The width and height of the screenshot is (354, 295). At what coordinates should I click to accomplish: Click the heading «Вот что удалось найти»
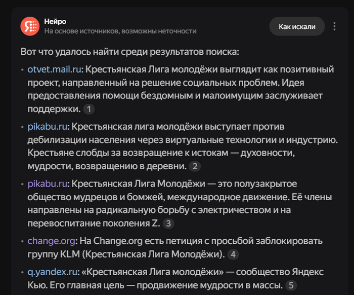click(130, 52)
